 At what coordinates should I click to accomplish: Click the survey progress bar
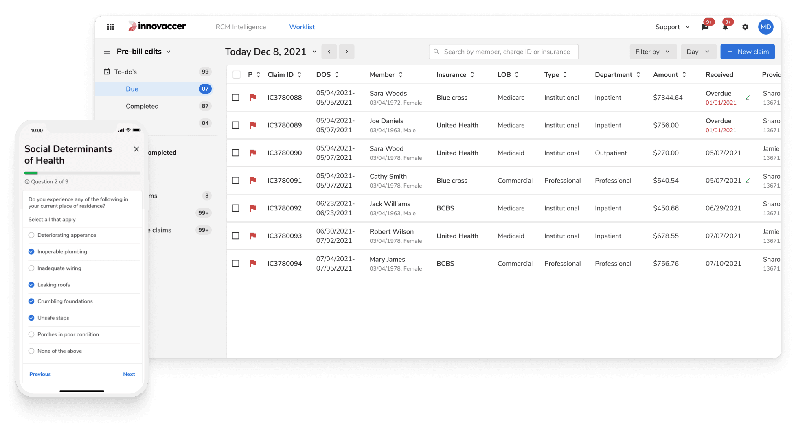coord(82,173)
